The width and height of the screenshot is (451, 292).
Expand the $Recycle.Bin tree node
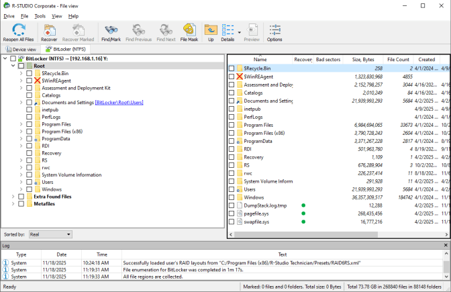[21, 73]
